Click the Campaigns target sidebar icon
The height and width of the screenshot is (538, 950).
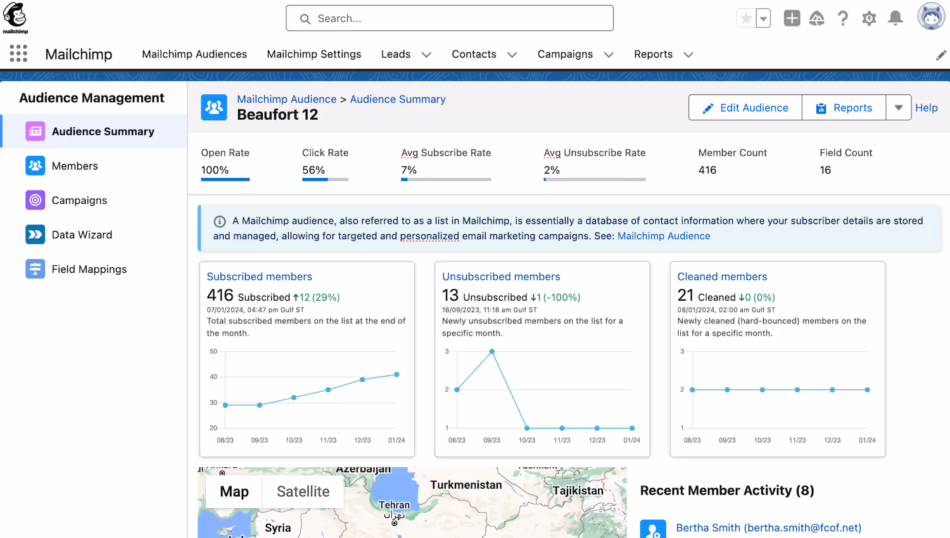35,200
